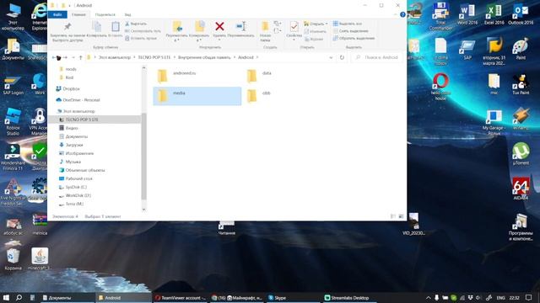Switch to Streamlabs Desktop taskbar button
This screenshot has height=303, width=540.
click(x=350, y=298)
